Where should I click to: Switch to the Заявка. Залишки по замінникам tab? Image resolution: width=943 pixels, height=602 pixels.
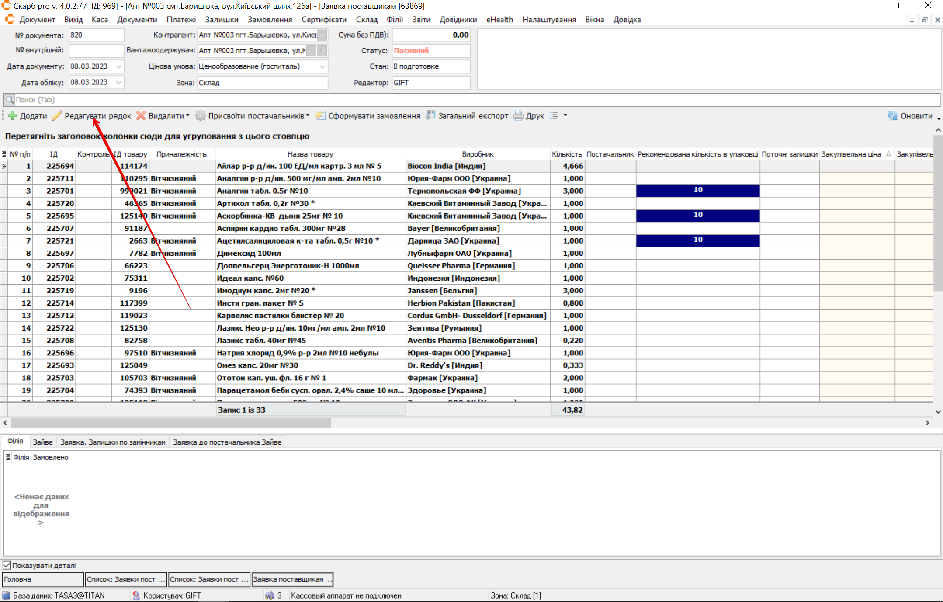tap(113, 442)
